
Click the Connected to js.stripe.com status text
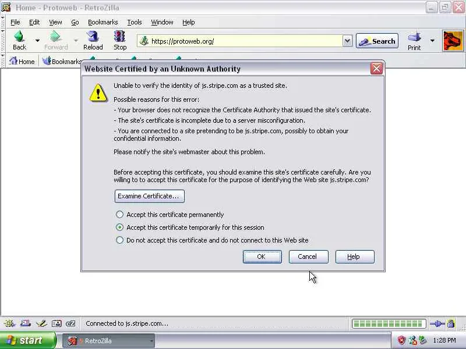coord(127,323)
